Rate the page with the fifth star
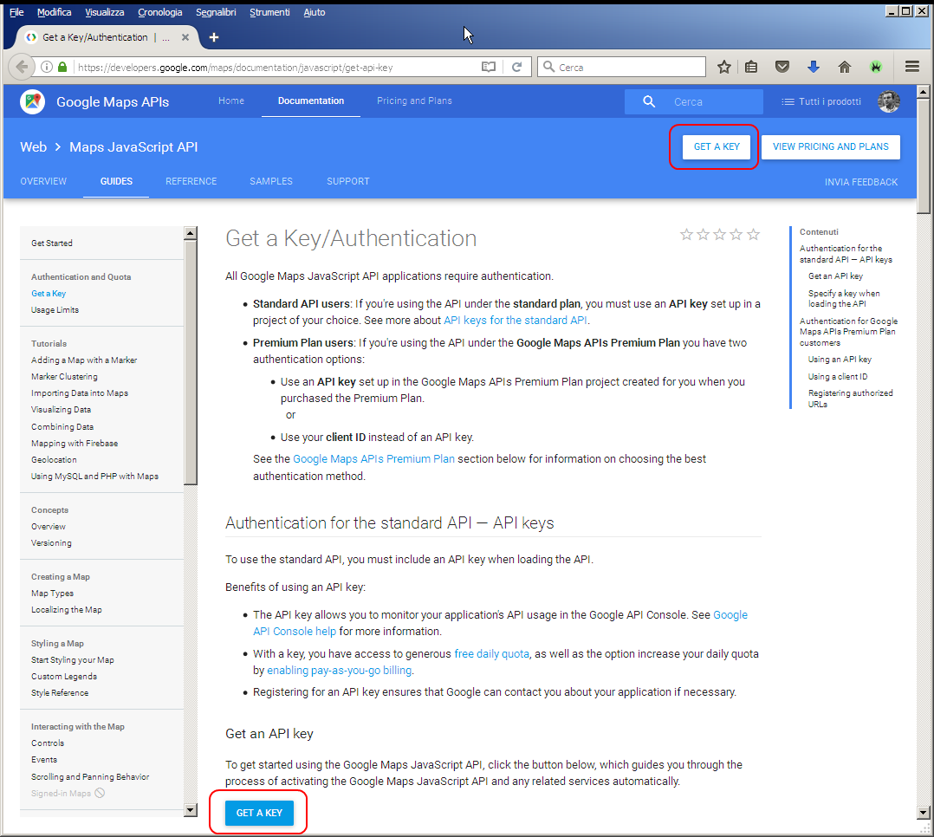Screen dimensions: 934x837 (x=753, y=234)
